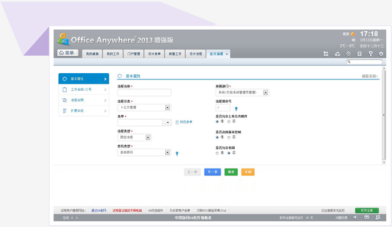Screen dimensions: 392x227
Task: Open the users icon in status bar
Action: click(x=378, y=217)
